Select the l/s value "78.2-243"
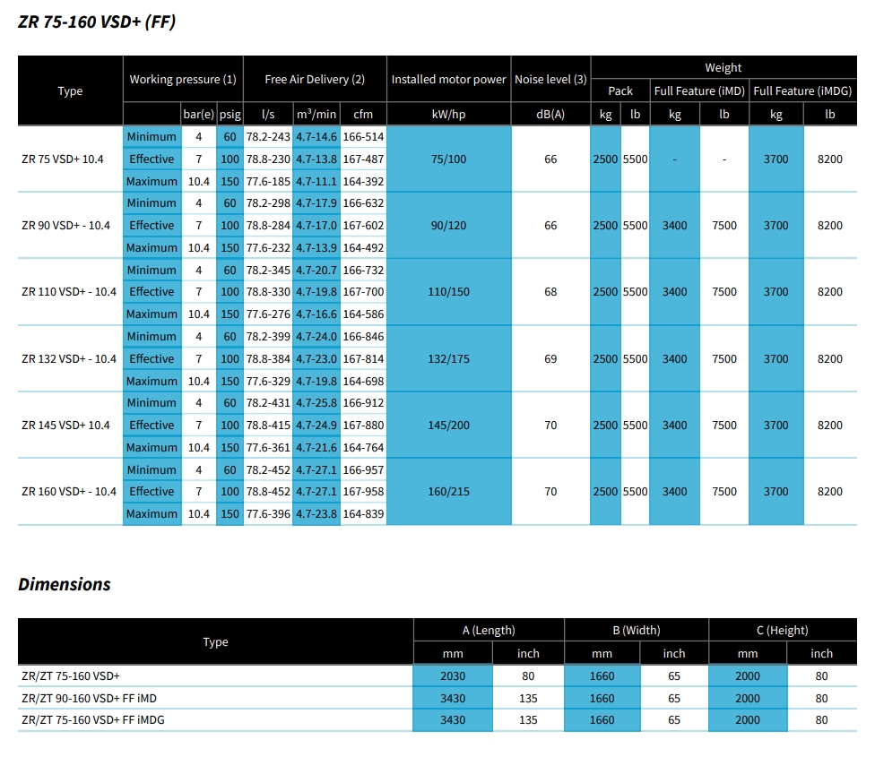Image resolution: width=875 pixels, height=757 pixels. pos(268,136)
